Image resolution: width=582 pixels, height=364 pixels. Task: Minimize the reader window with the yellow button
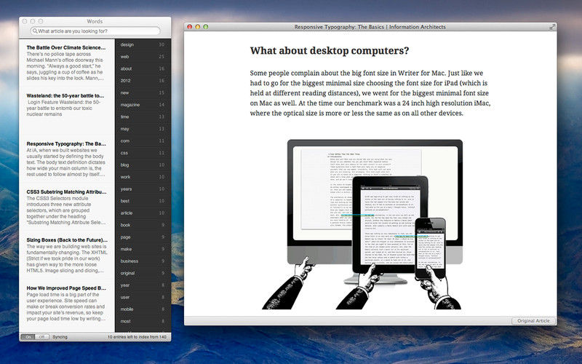click(197, 27)
